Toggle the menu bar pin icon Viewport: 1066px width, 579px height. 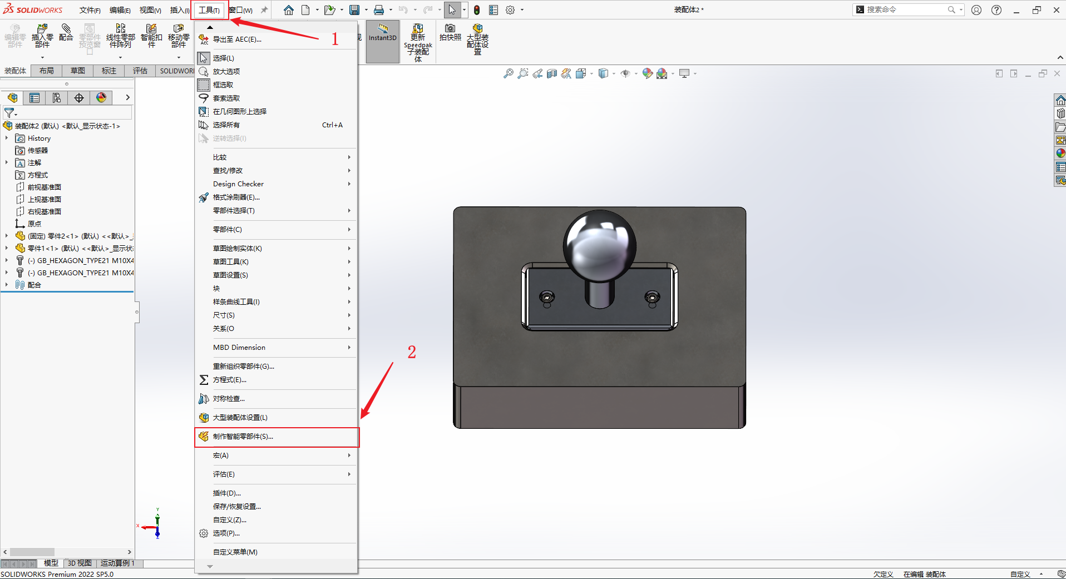pos(264,10)
